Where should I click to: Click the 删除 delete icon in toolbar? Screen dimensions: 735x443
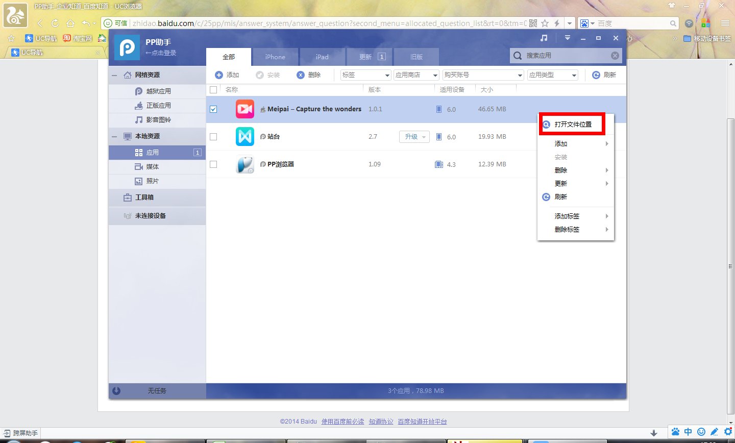click(301, 75)
